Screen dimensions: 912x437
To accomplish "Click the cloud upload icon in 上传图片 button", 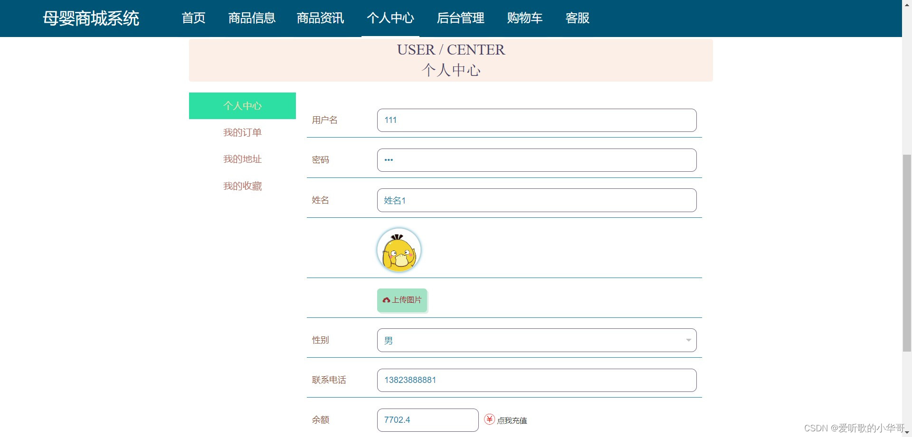I will point(386,300).
